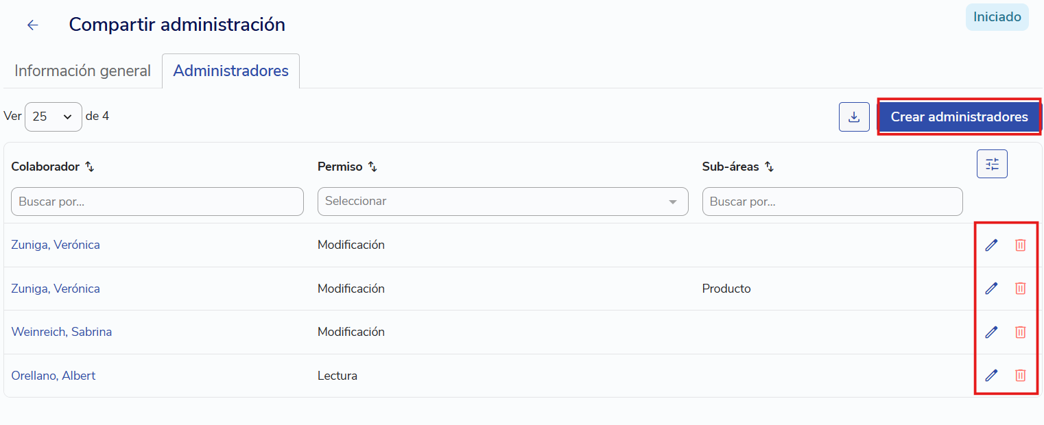Switch to Información general tab
This screenshot has width=1044, height=425.
pos(82,71)
